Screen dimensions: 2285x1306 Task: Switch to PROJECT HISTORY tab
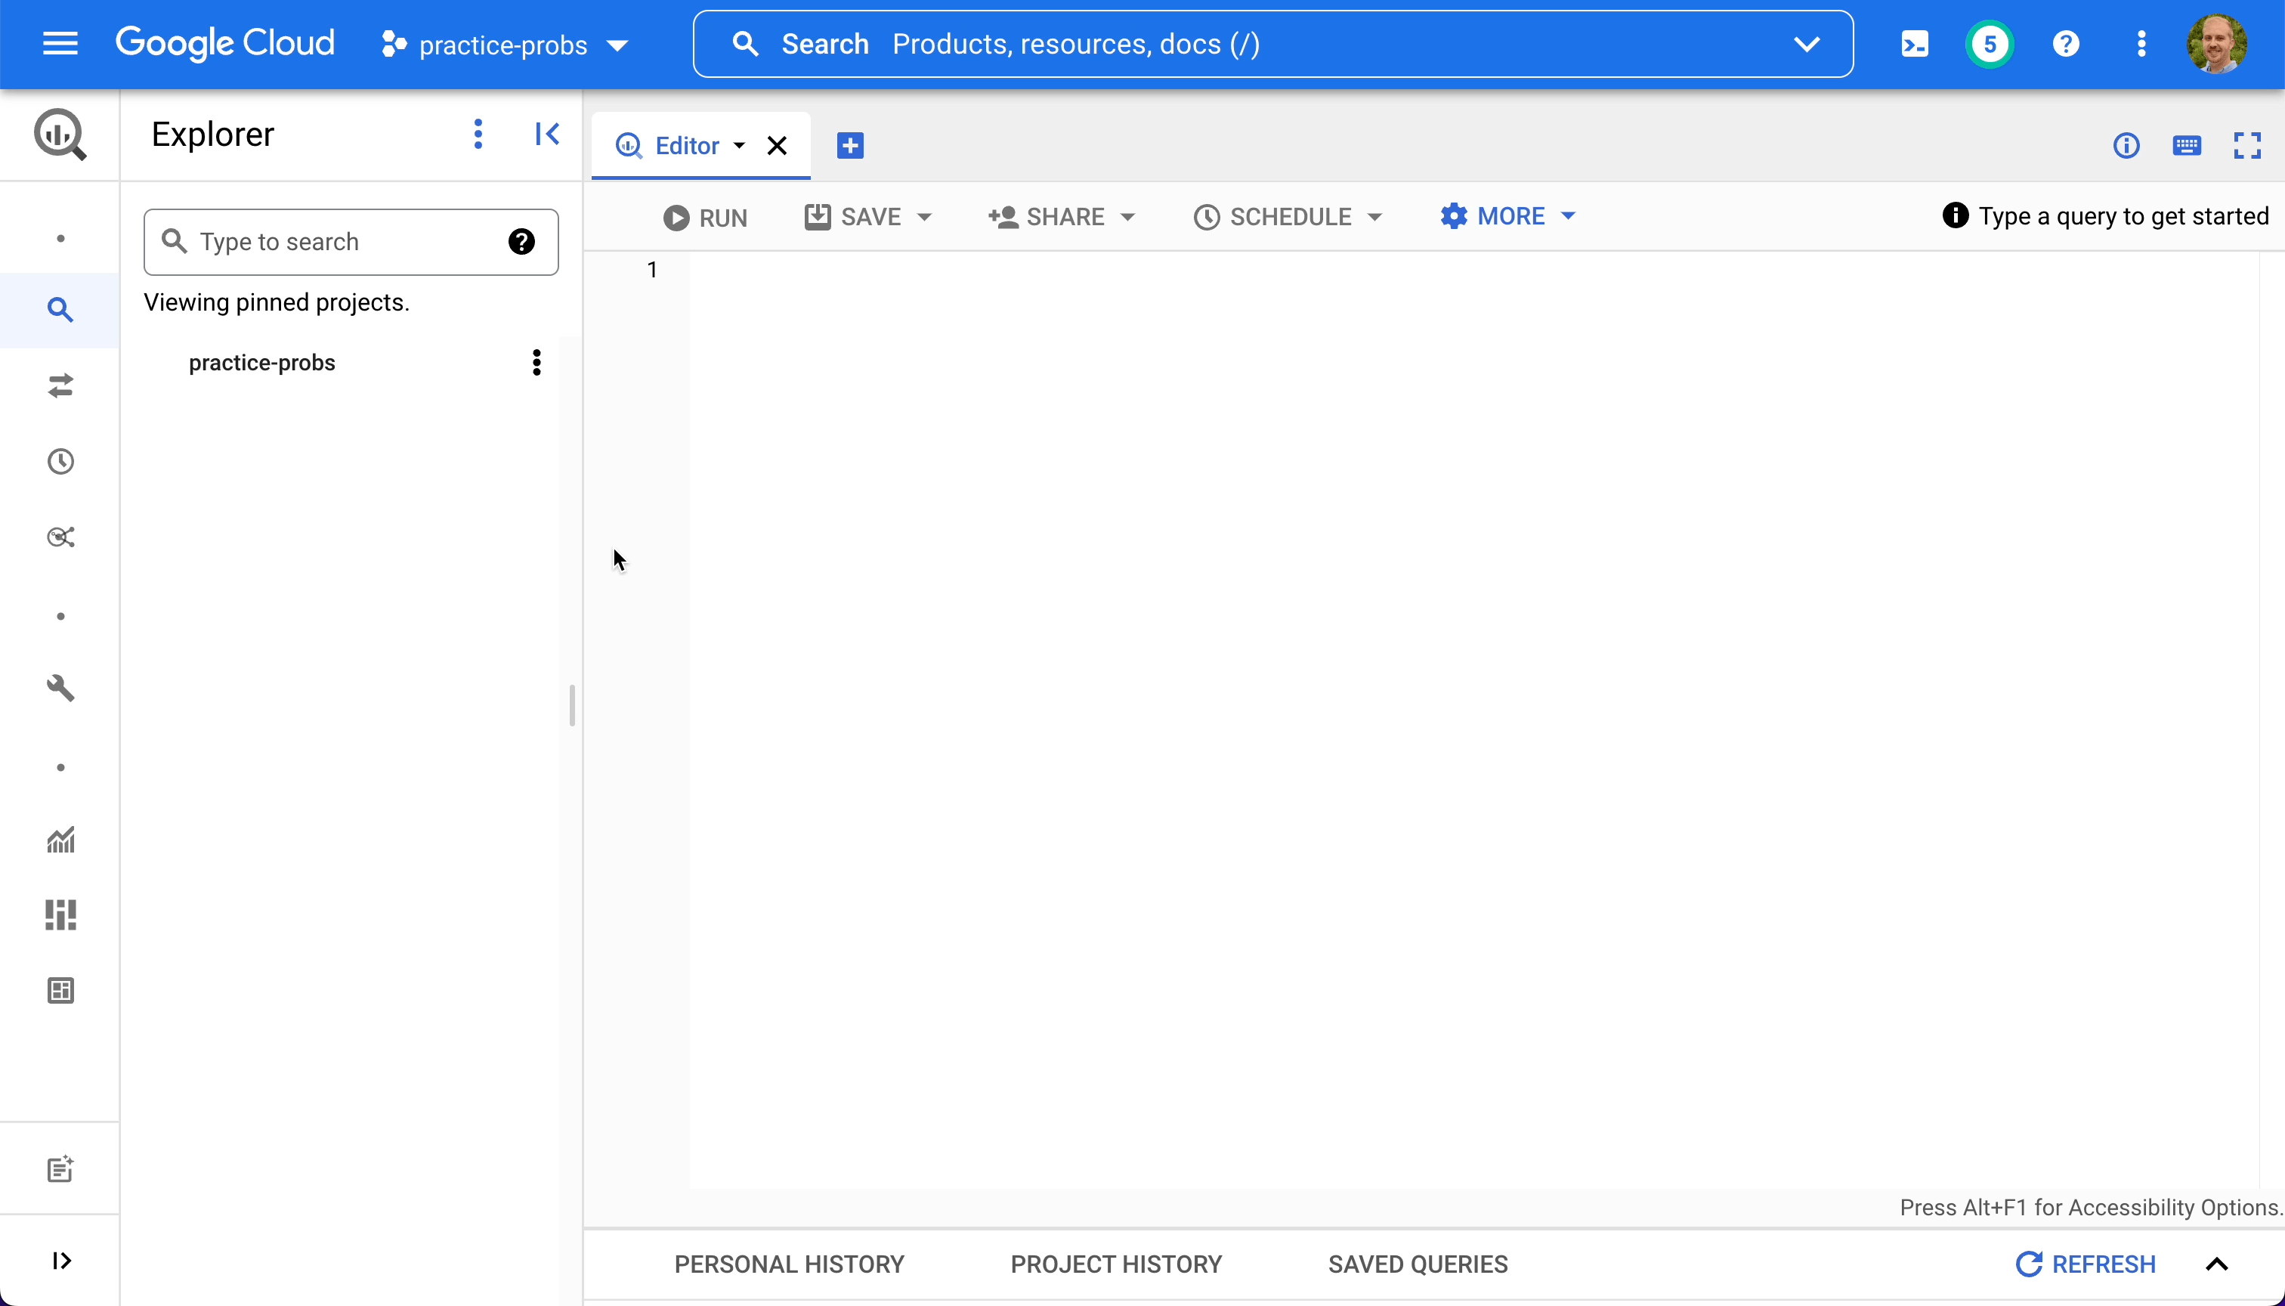1117,1264
